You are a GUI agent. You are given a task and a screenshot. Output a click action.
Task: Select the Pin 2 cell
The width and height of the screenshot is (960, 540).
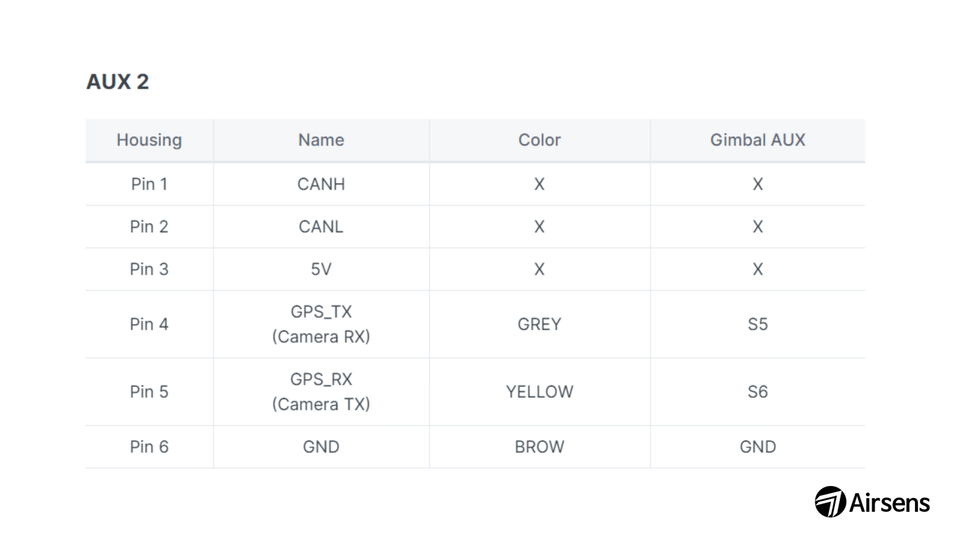click(149, 226)
